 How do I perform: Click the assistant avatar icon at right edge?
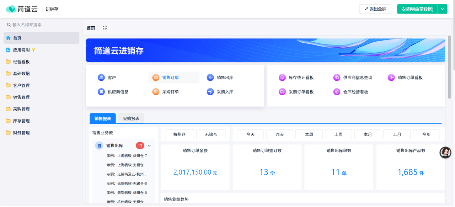point(445,152)
